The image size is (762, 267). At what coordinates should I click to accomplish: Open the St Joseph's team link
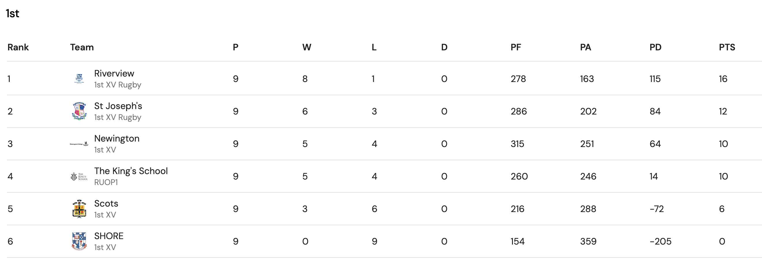click(118, 106)
